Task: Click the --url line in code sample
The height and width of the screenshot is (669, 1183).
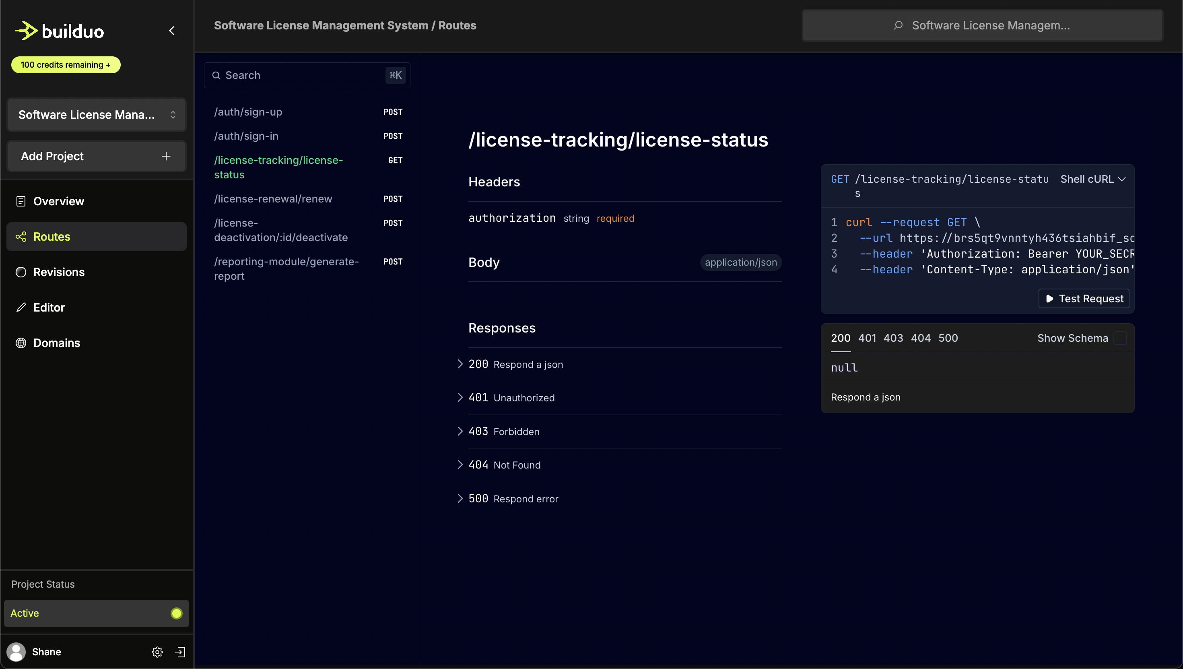Action: 997,238
